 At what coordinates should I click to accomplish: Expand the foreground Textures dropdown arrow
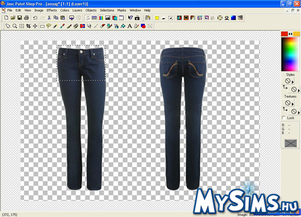pos(293,104)
